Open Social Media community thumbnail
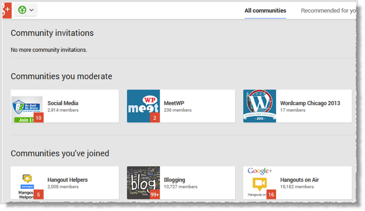The width and height of the screenshot is (365, 211). pyautogui.click(x=27, y=106)
